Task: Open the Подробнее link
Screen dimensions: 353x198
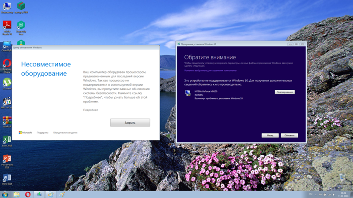Action: pos(90,110)
